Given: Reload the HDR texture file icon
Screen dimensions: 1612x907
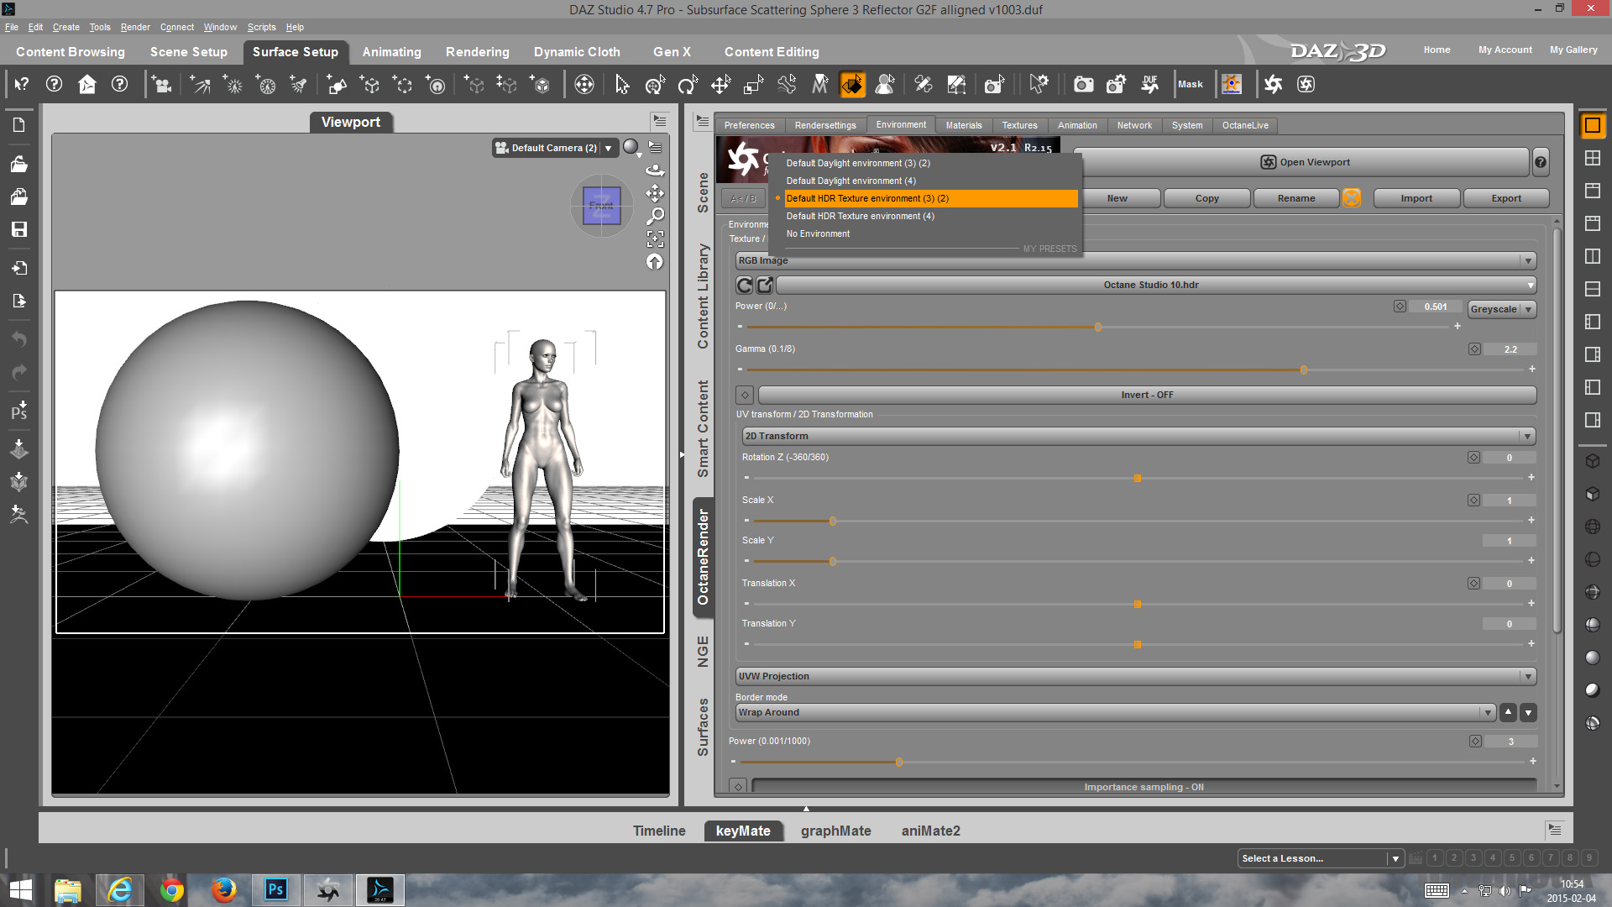Looking at the screenshot, I should [x=744, y=285].
